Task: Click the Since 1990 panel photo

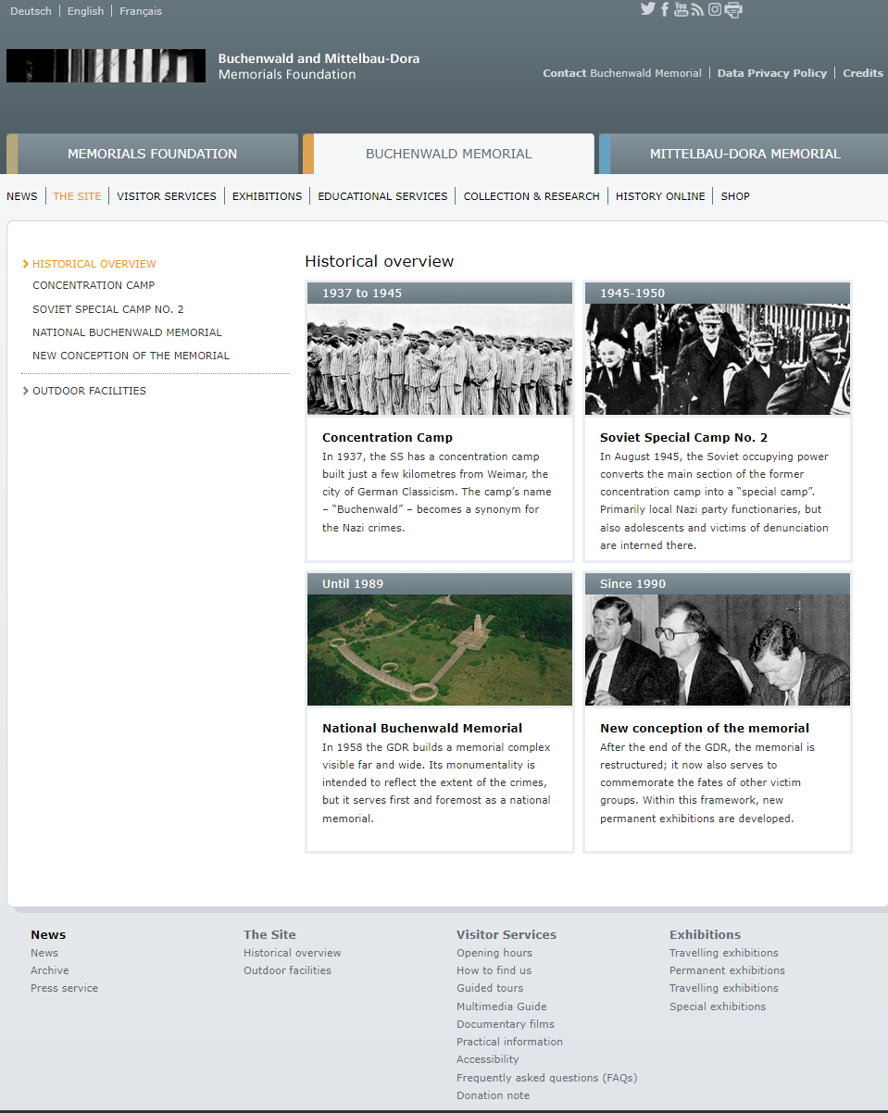Action: point(718,650)
